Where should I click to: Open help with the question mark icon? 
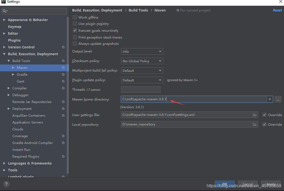point(6,184)
